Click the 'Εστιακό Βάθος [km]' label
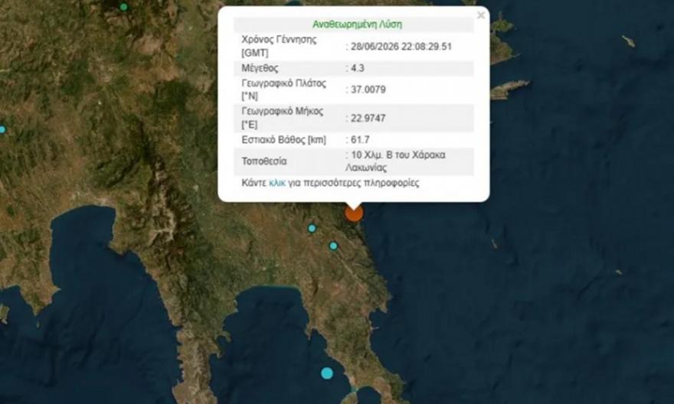Viewport: 674px width, 404px height. [x=283, y=140]
